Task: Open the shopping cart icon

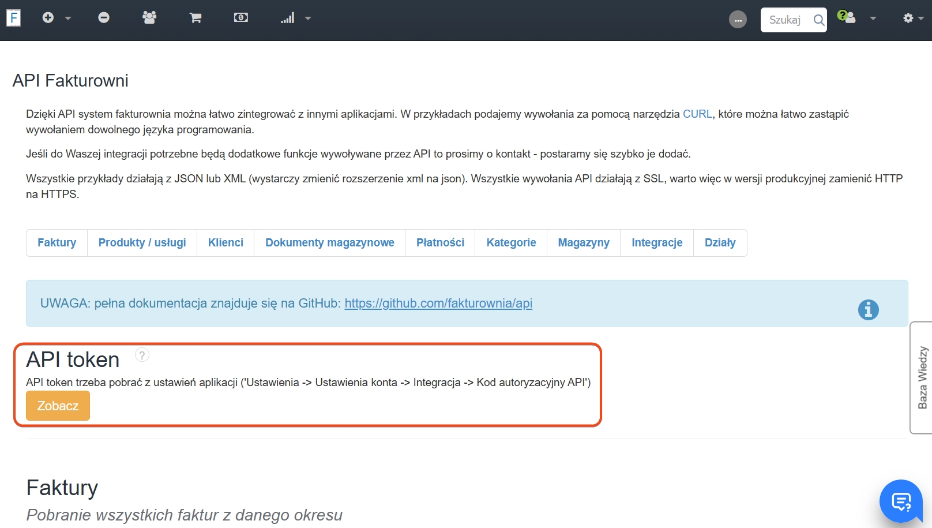Action: (x=196, y=18)
